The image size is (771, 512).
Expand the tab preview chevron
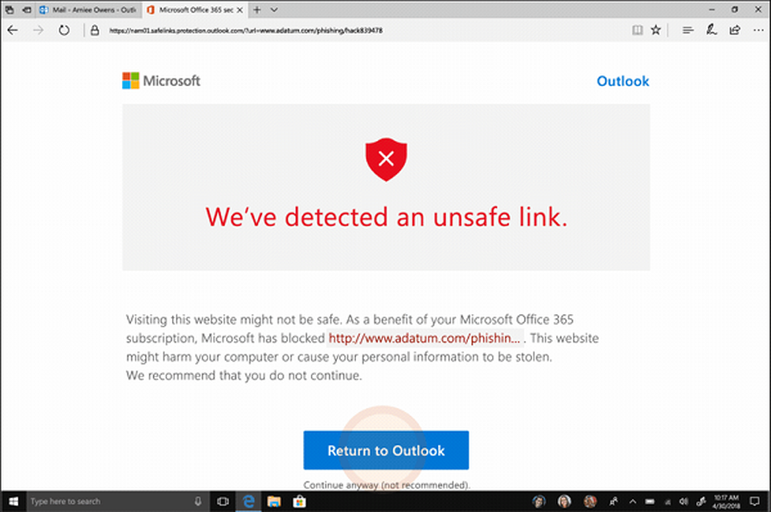pos(275,9)
